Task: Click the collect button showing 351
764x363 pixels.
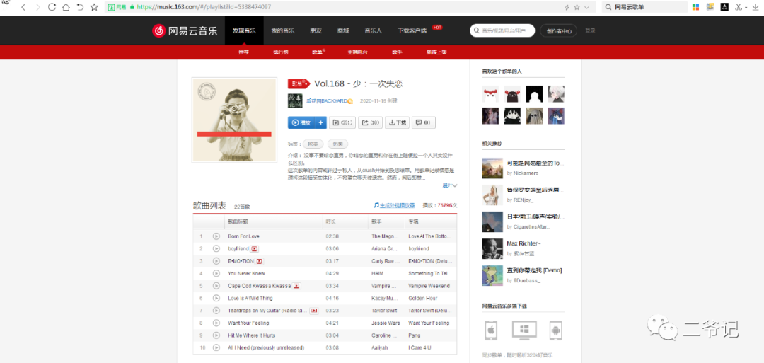Action: pos(342,123)
